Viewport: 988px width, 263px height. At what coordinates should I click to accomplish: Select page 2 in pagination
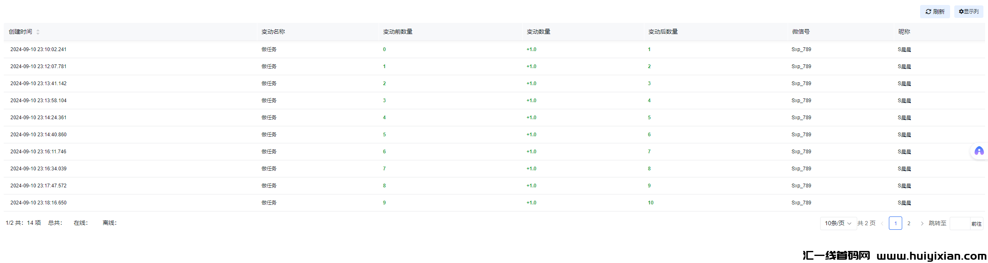point(908,223)
